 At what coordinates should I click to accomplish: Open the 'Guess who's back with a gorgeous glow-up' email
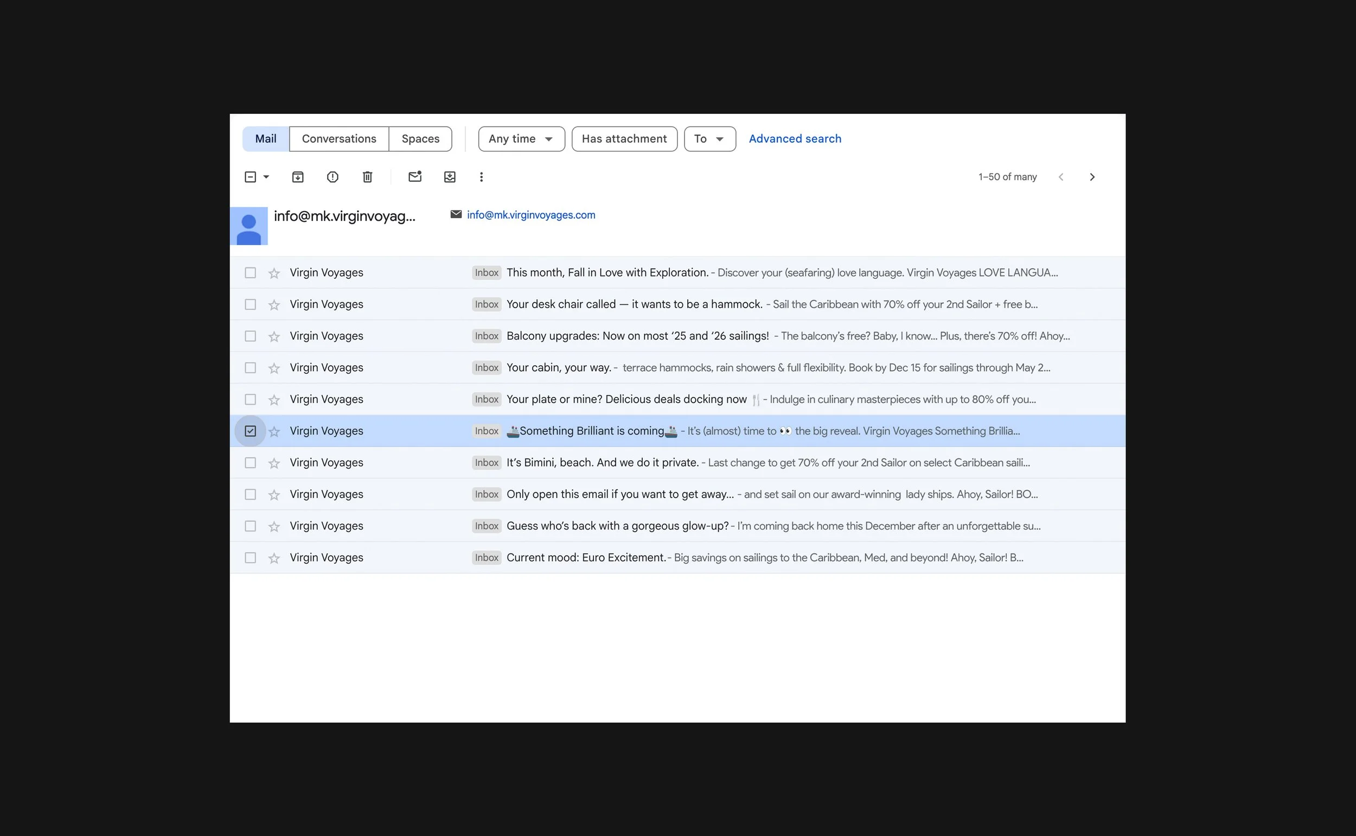pos(677,526)
